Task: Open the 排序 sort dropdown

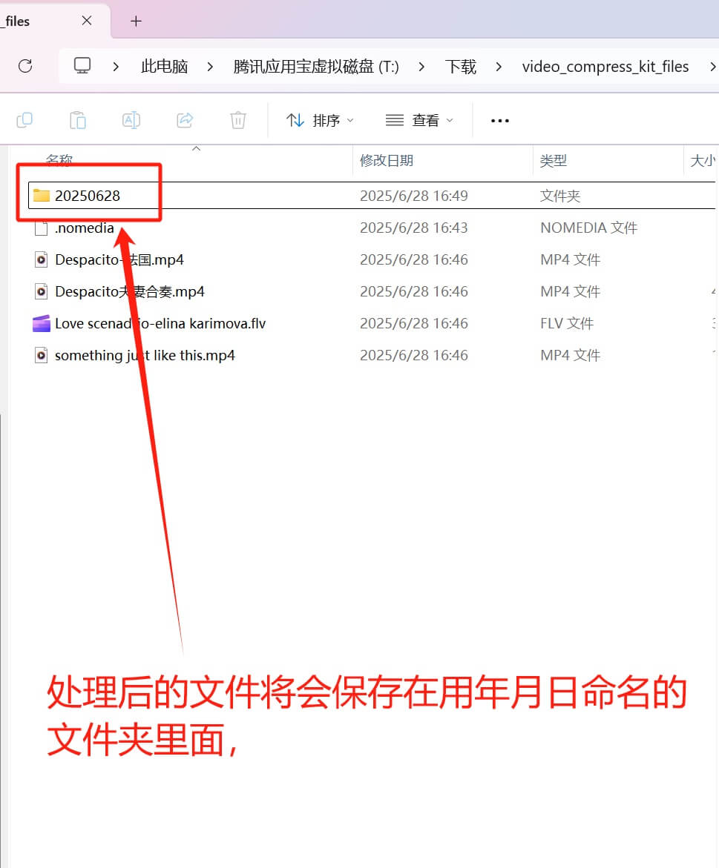Action: point(321,120)
